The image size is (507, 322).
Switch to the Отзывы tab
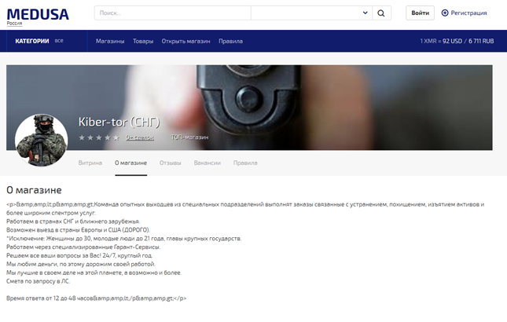[170, 163]
